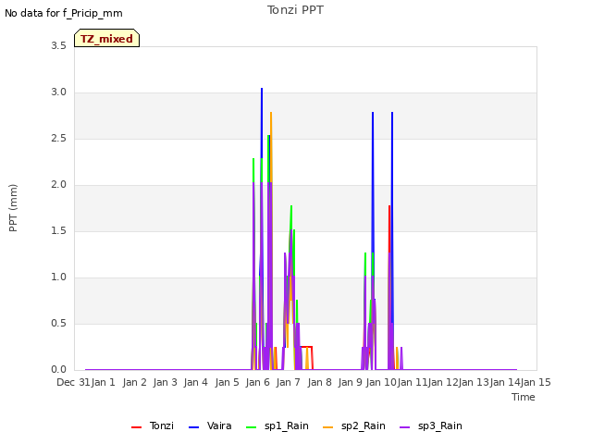This screenshot has height=444, width=592.
Task: Click the purple sp3_Rain legend swatch
Action: point(405,427)
